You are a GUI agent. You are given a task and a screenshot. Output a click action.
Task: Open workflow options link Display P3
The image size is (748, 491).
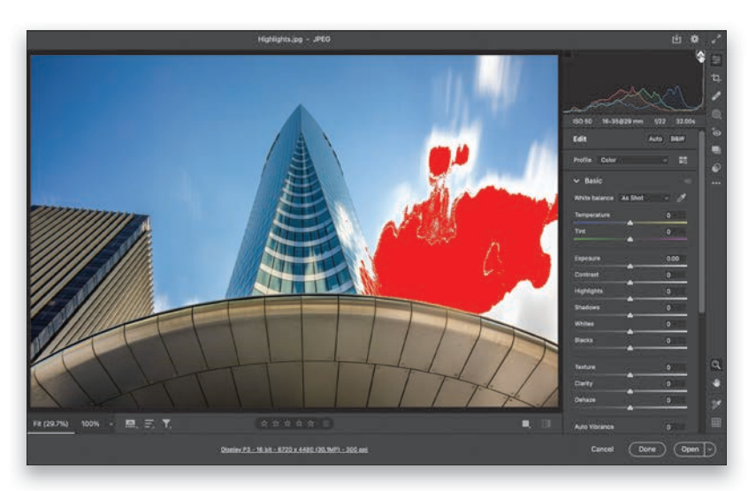(x=294, y=449)
